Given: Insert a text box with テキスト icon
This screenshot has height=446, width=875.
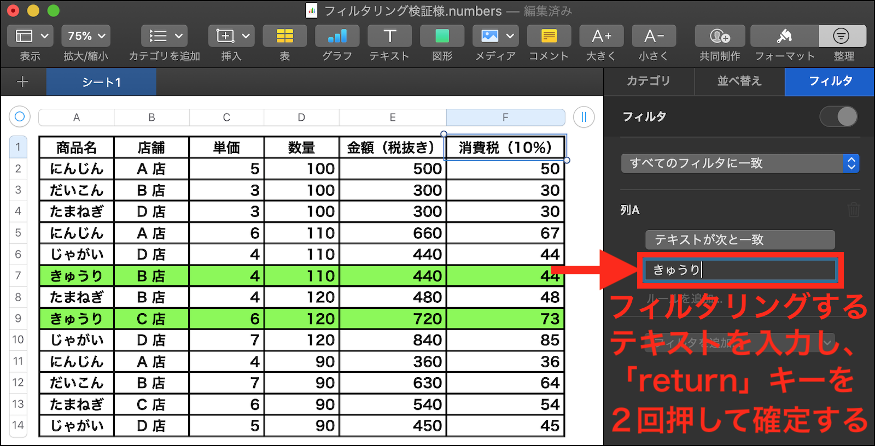Looking at the screenshot, I should click(x=389, y=36).
